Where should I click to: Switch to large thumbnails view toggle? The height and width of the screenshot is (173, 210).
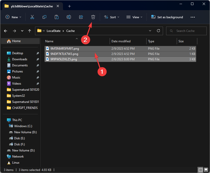coord(205,170)
